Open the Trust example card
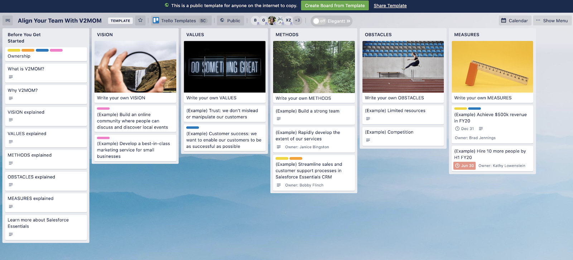This screenshot has height=260, width=573. pos(225,114)
